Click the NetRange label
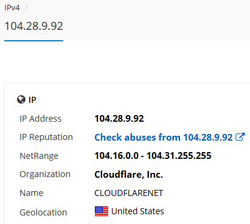 tap(39, 156)
